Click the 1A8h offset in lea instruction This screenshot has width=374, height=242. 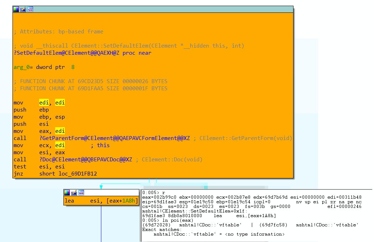pyautogui.click(x=129, y=201)
